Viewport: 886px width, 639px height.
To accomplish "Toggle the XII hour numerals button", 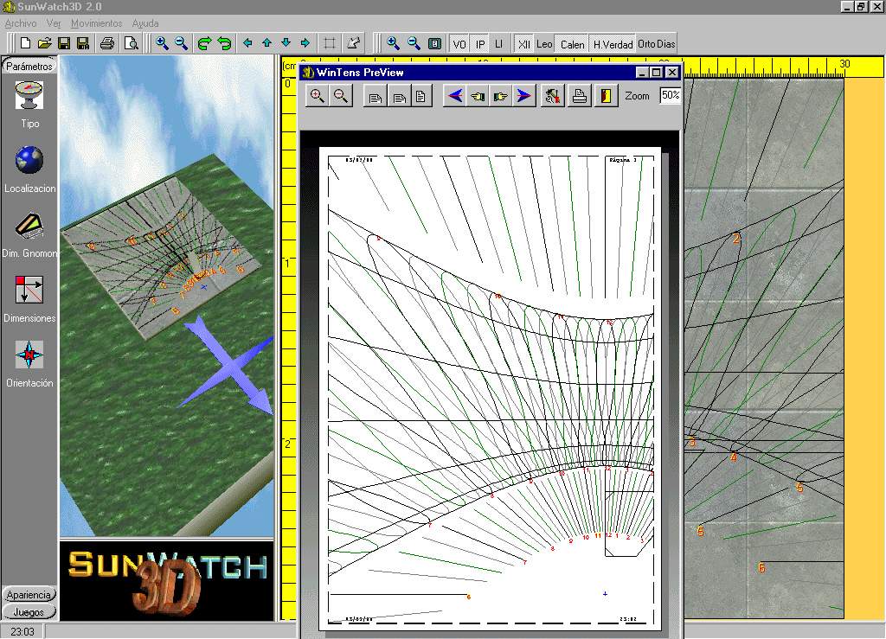I will pos(523,43).
